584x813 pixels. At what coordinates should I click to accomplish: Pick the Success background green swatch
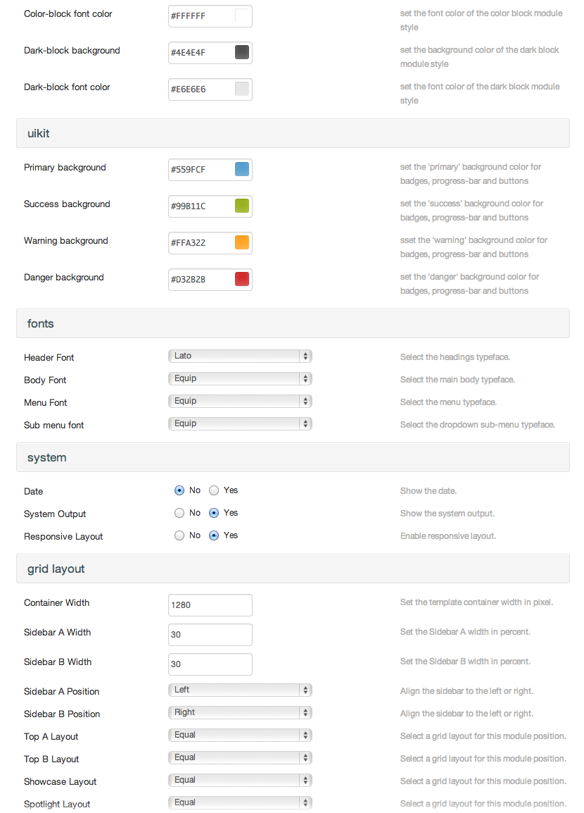242,206
